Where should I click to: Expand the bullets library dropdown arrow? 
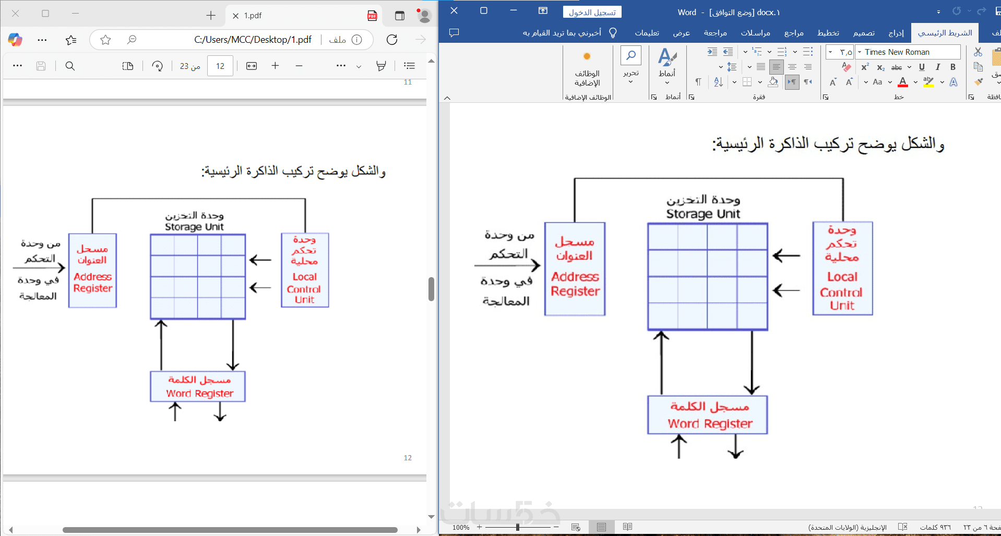coord(795,52)
